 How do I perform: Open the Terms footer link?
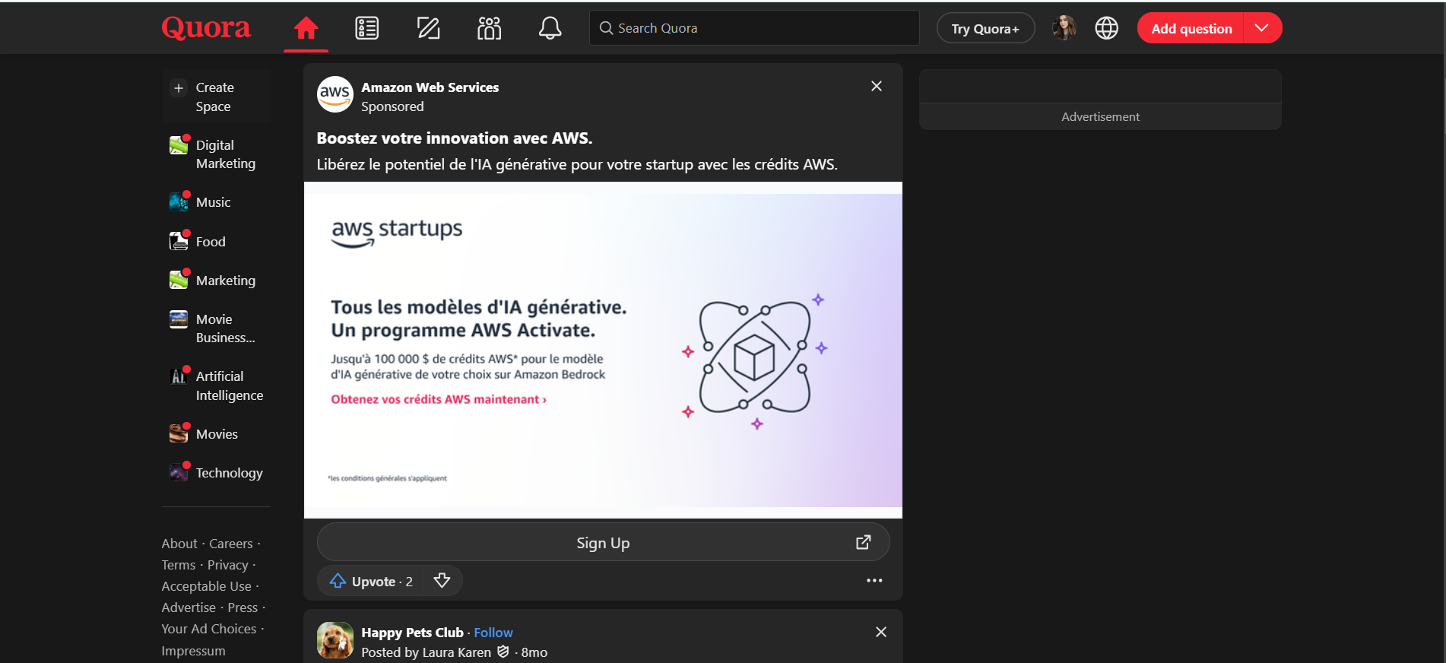[x=179, y=565]
